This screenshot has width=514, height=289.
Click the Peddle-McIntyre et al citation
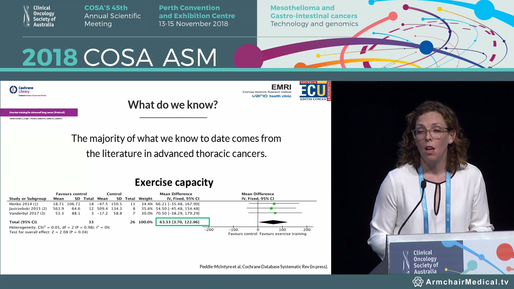[264, 267]
